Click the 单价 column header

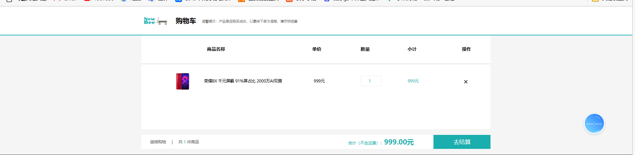click(x=317, y=49)
